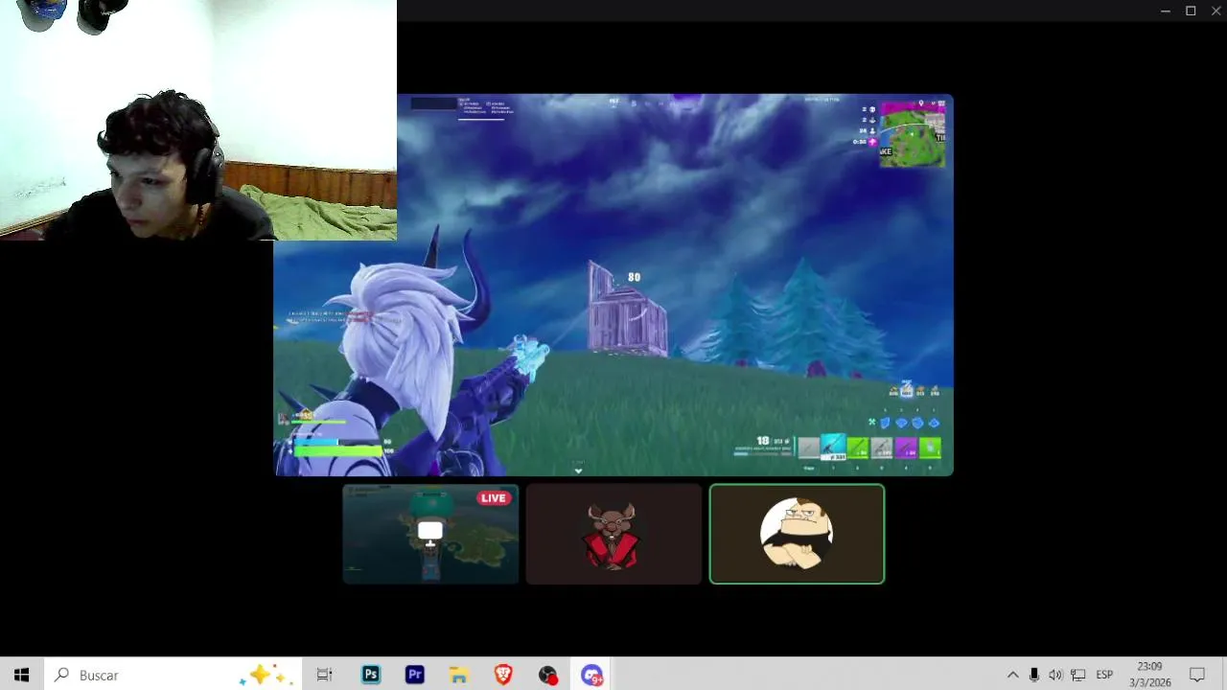Click the red LIVE badge
Screen dimensions: 1227x690
[x=494, y=498]
